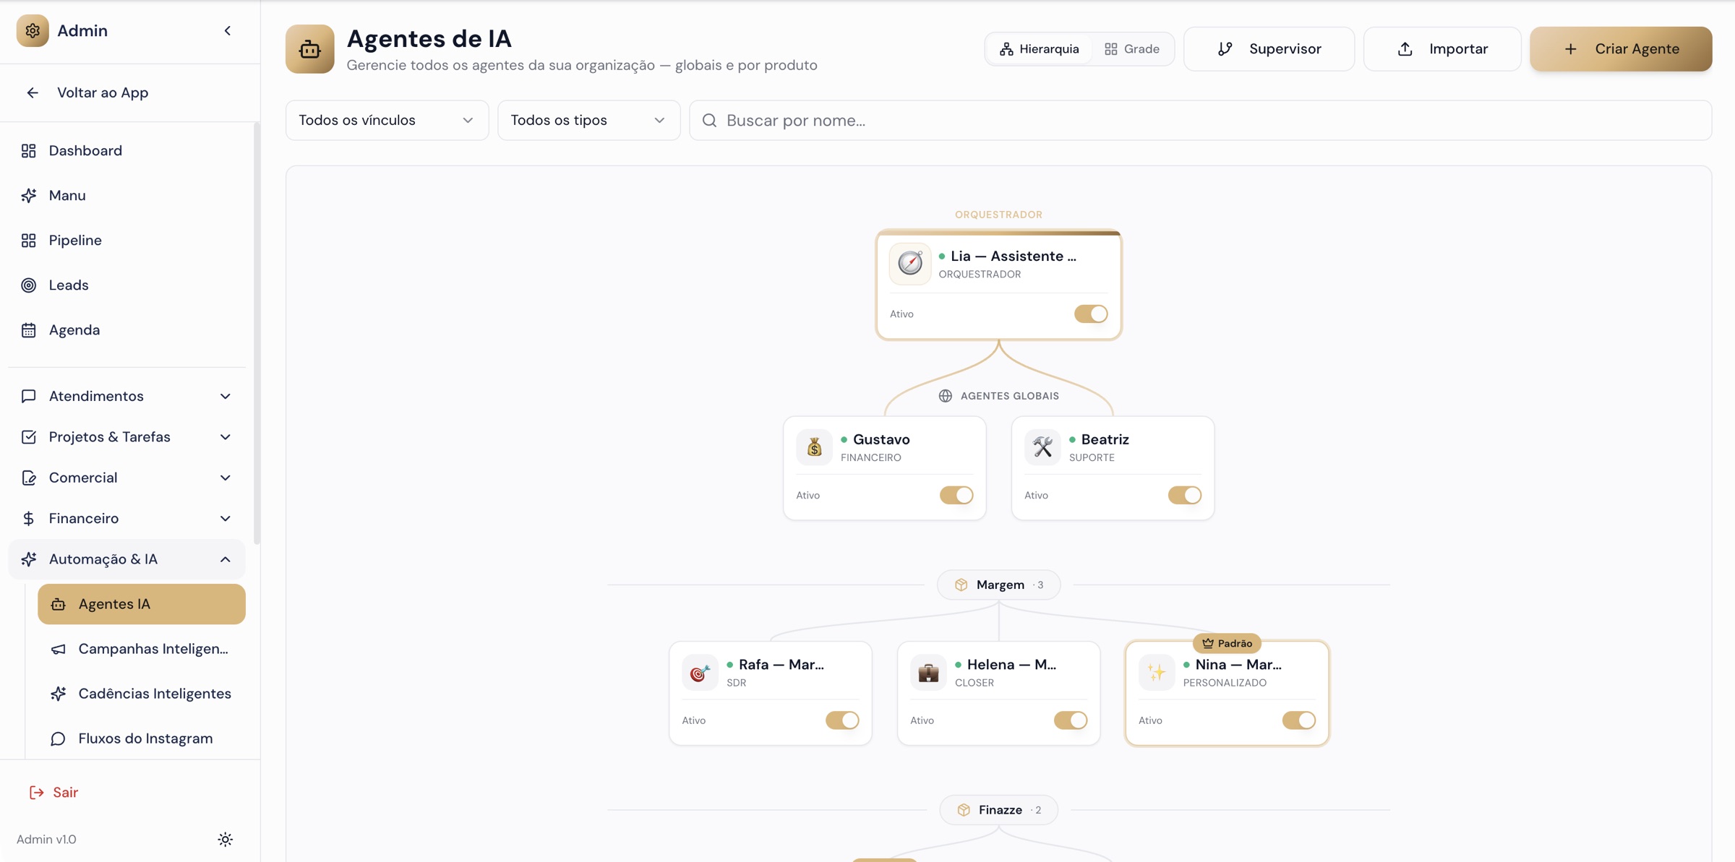Click the search magnifier icon
Image resolution: width=1735 pixels, height=862 pixels.
(x=709, y=120)
